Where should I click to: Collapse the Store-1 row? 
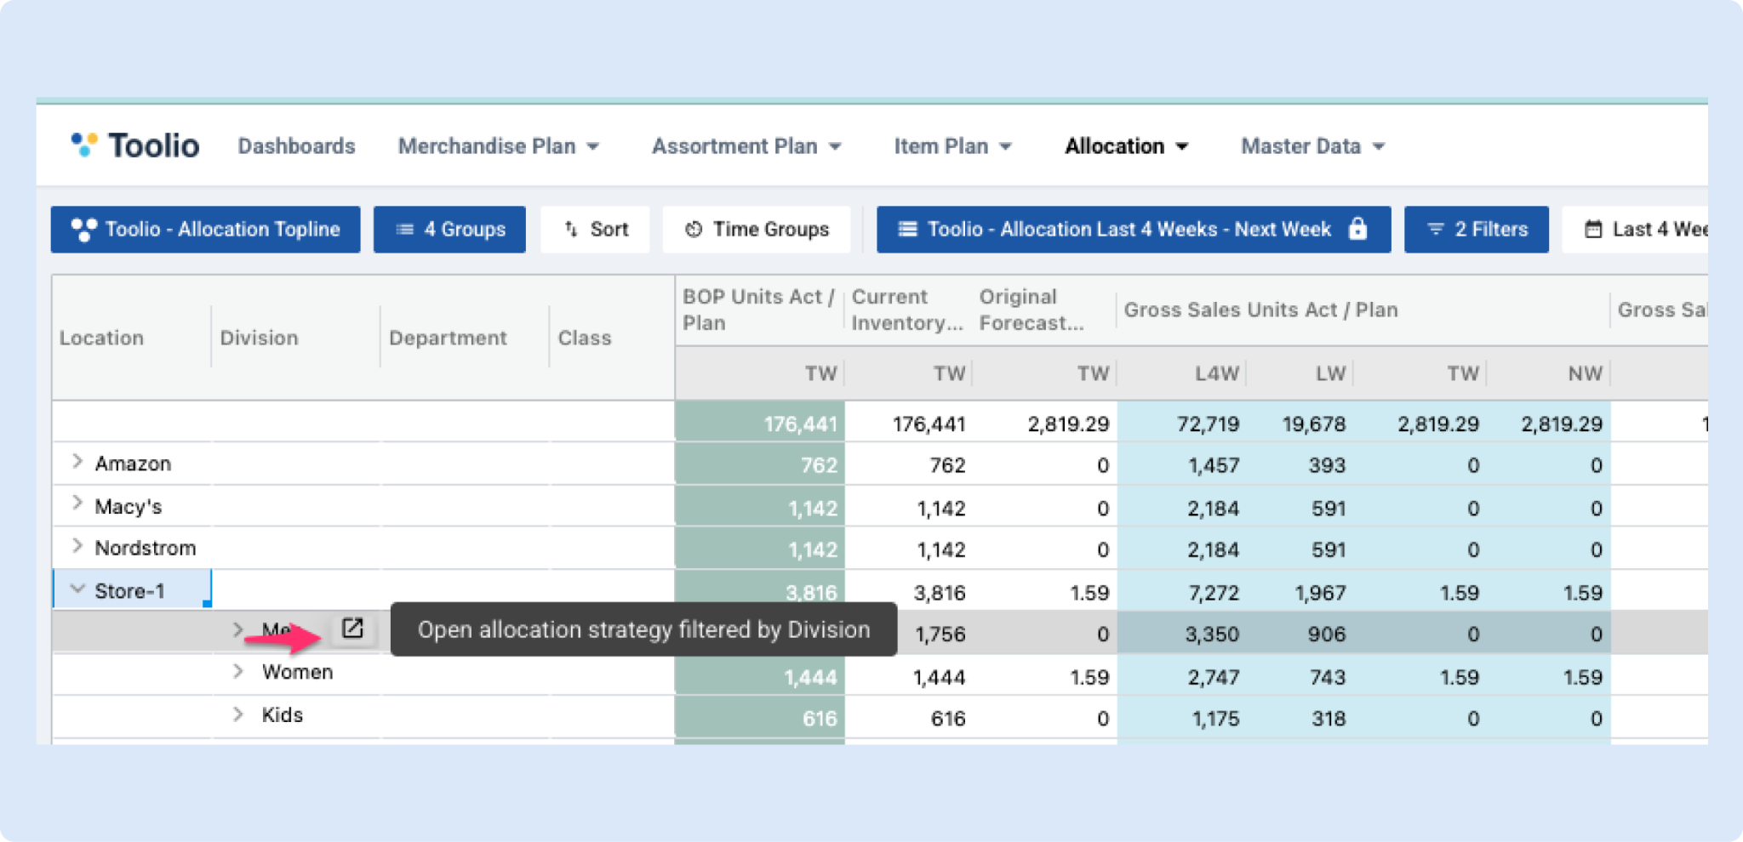[77, 589]
